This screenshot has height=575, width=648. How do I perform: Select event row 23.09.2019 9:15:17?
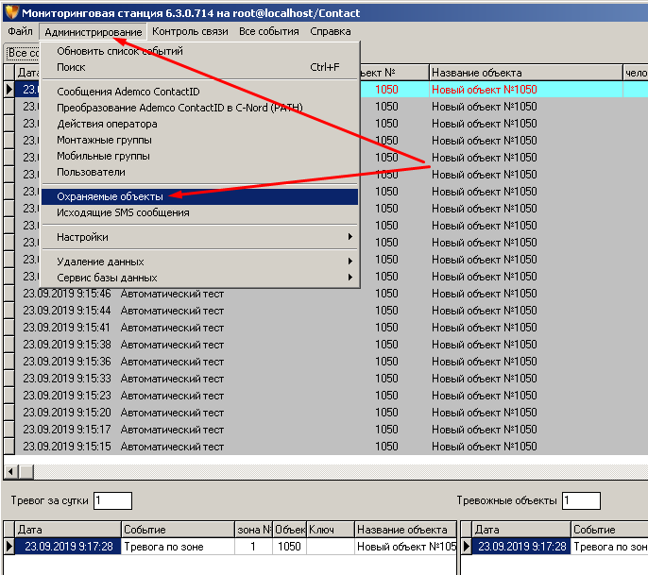click(x=332, y=430)
